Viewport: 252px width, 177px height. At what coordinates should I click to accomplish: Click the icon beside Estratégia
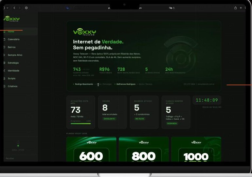coord(4,63)
